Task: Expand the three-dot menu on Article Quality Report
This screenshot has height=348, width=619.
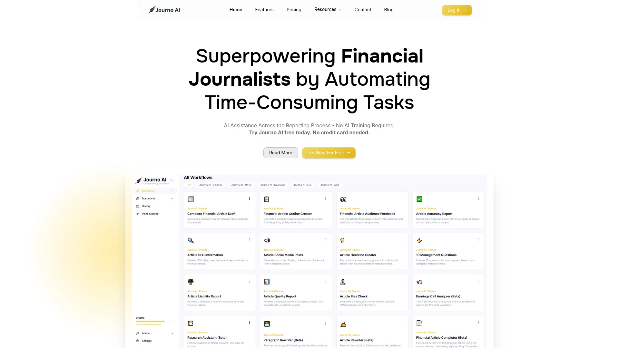Action: point(326,280)
